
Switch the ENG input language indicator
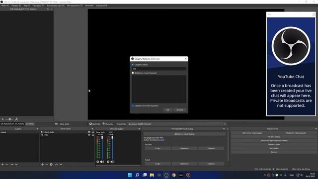[x=292, y=175]
